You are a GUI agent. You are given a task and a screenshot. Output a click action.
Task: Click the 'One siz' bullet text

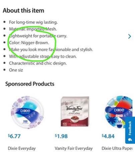(16, 70)
